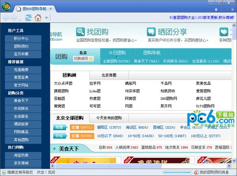Open 官方网站 in sidebar
Viewport: 237px width, 176px height.
click(23, 85)
